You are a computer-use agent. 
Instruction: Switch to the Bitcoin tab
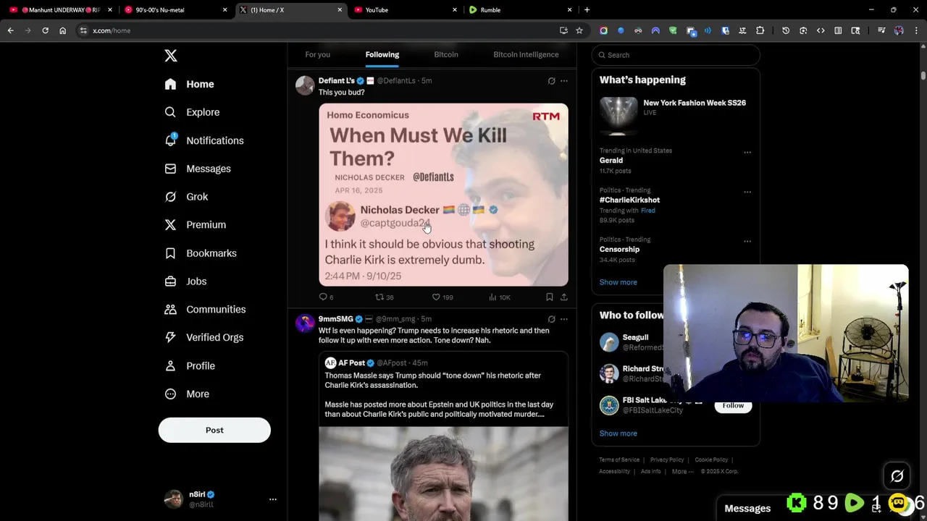pyautogui.click(x=446, y=54)
